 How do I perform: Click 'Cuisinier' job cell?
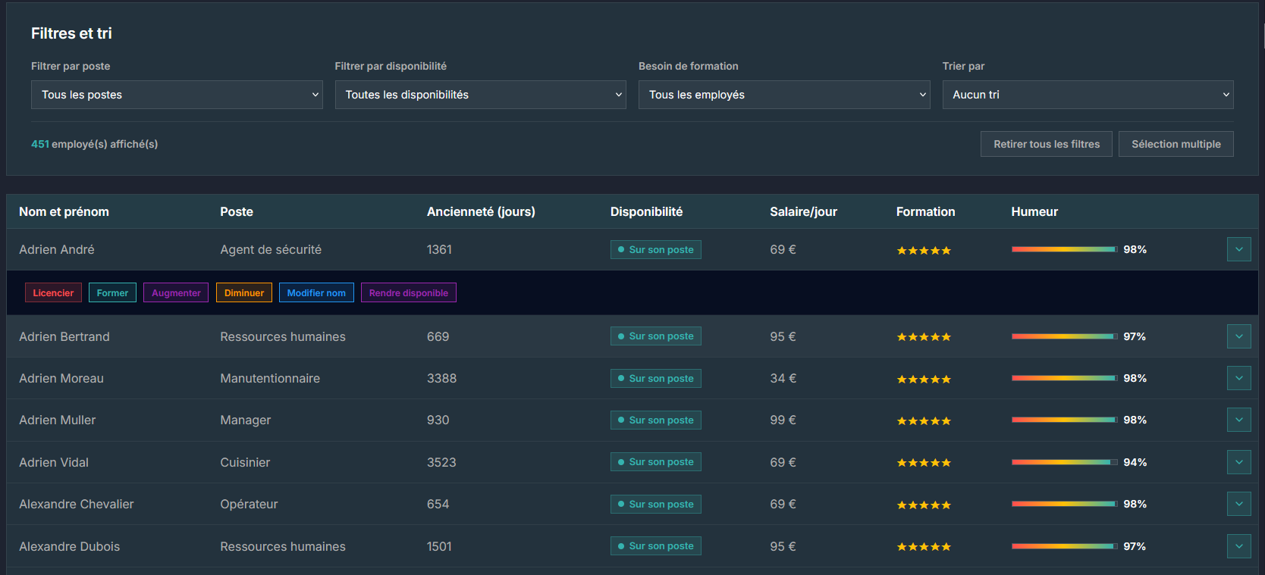pyautogui.click(x=245, y=462)
